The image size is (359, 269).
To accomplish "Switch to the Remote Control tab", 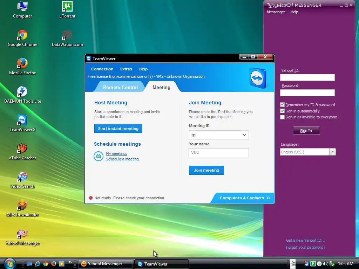I will point(120,87).
